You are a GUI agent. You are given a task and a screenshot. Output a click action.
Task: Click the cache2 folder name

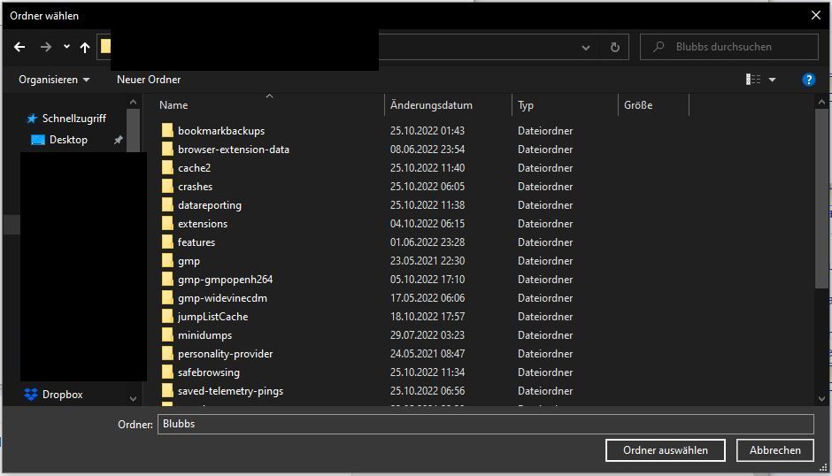194,168
